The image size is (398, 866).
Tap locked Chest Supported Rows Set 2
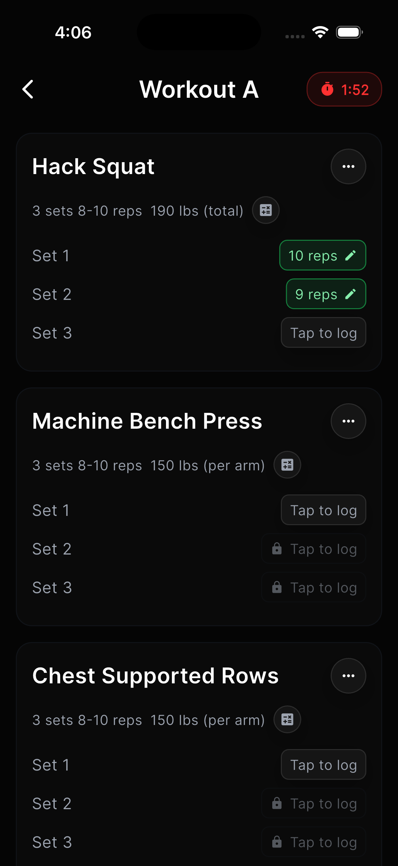pos(314,803)
